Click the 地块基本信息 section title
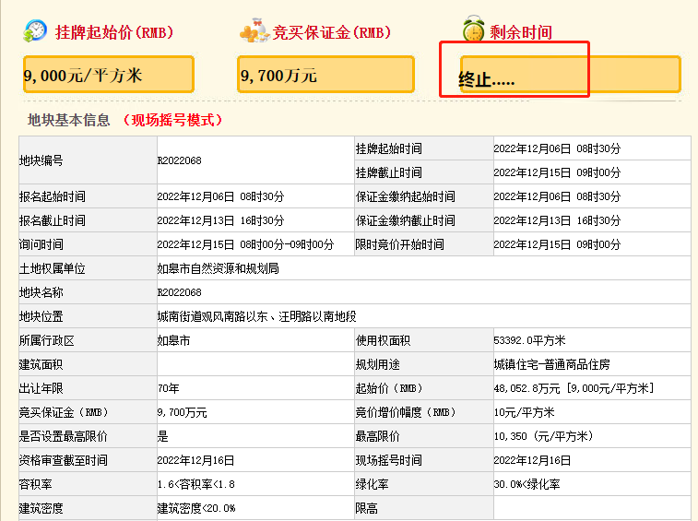The height and width of the screenshot is (521, 698). [x=68, y=120]
